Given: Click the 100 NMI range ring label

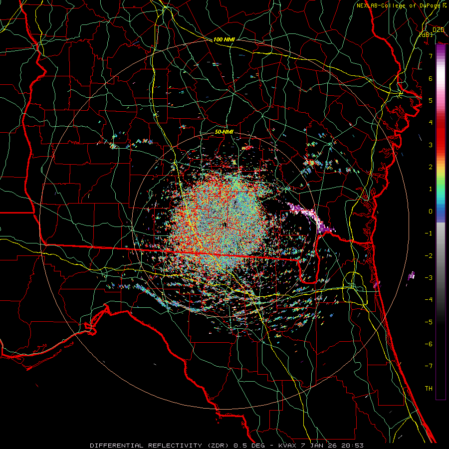Looking at the screenshot, I should point(224,39).
